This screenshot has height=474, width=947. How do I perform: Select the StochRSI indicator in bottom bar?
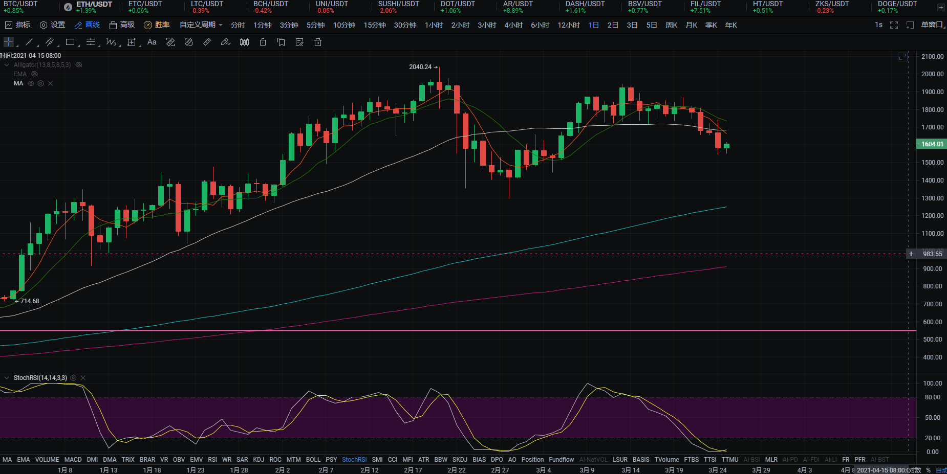[x=354, y=460]
